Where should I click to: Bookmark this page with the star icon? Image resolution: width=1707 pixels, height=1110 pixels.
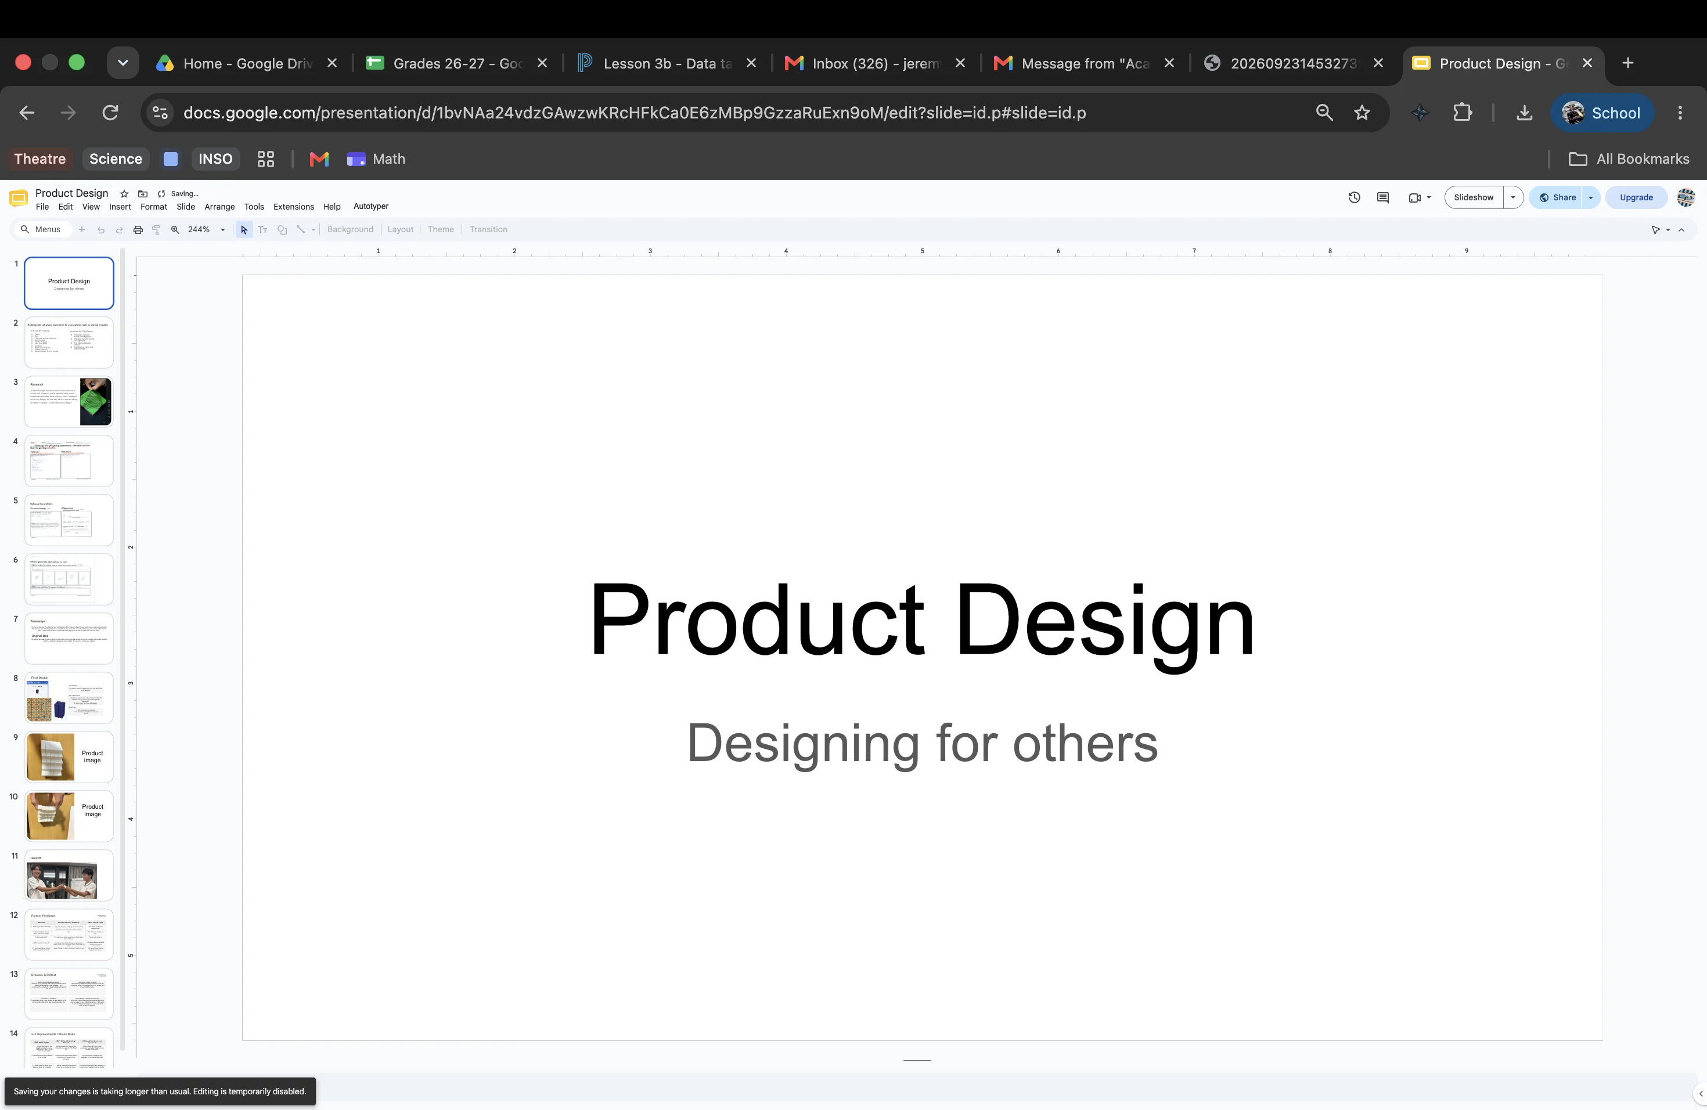(x=1362, y=113)
